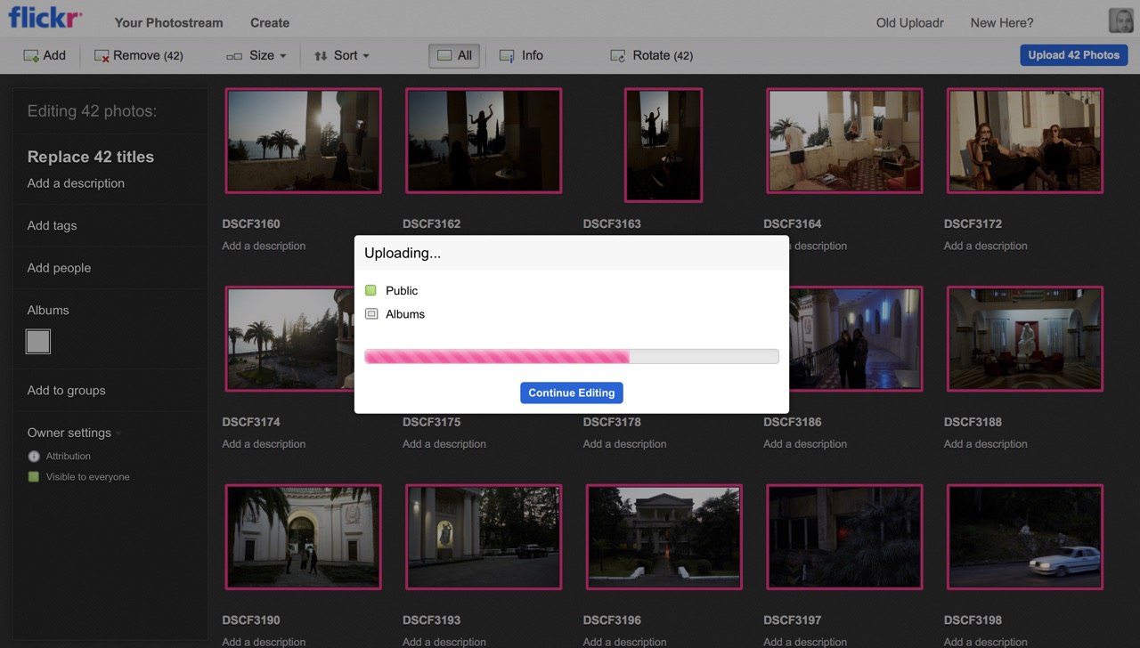Click the Size icon in toolbar
Image resolution: width=1140 pixels, height=648 pixels.
[x=234, y=56]
